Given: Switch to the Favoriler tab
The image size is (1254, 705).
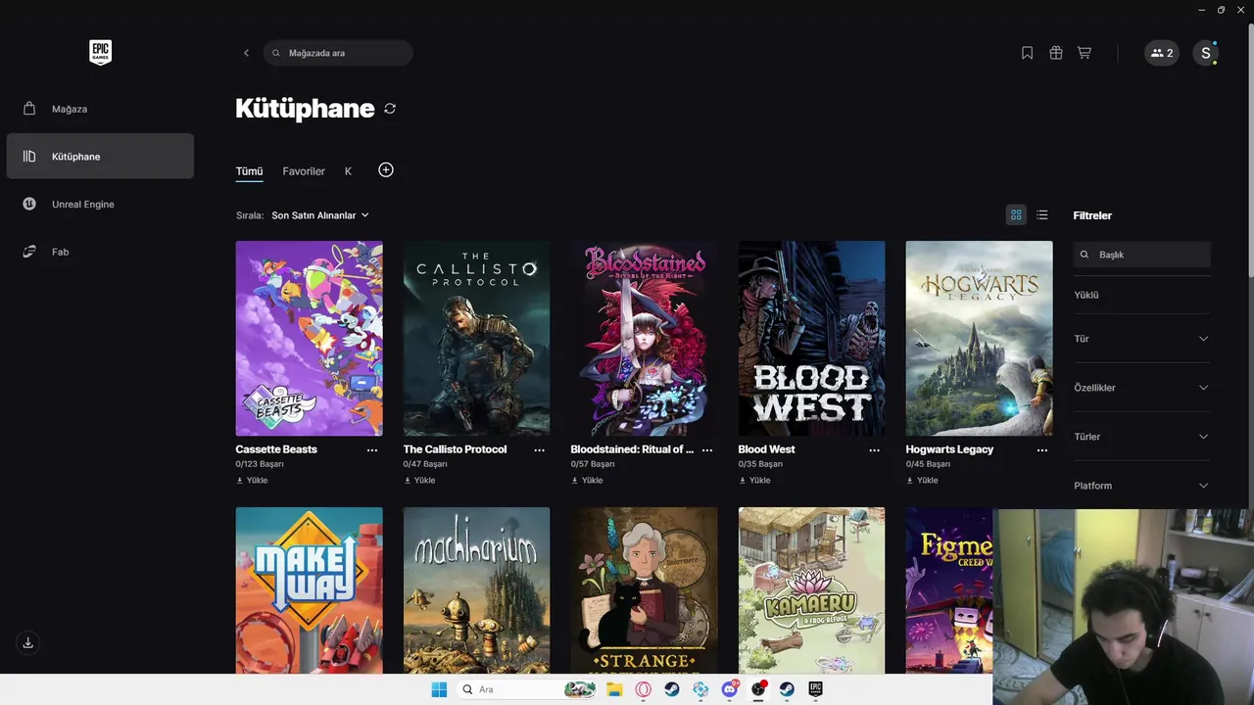Looking at the screenshot, I should point(304,171).
